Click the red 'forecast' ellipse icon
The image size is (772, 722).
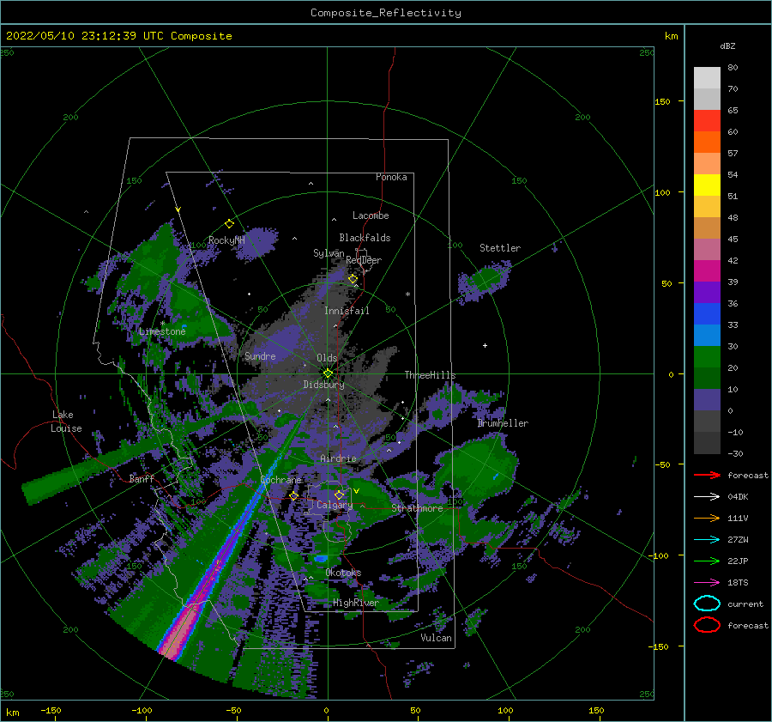coord(707,625)
